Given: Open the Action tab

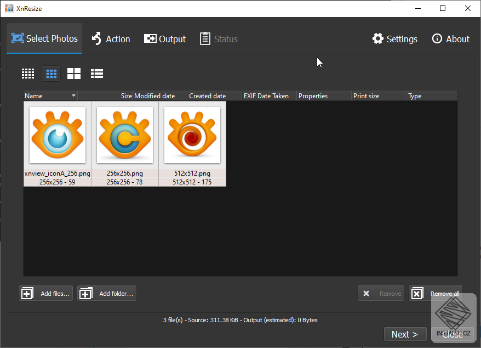Looking at the screenshot, I should click(111, 39).
